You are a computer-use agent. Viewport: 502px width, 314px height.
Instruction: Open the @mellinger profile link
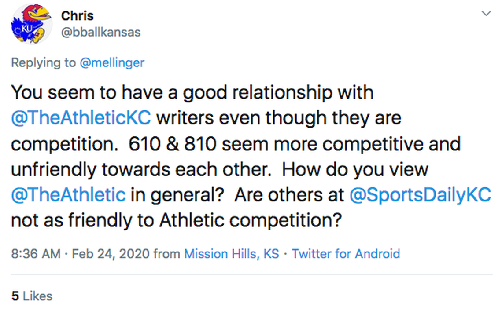[x=112, y=62]
